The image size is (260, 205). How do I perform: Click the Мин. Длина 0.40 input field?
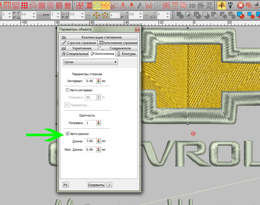91,150
